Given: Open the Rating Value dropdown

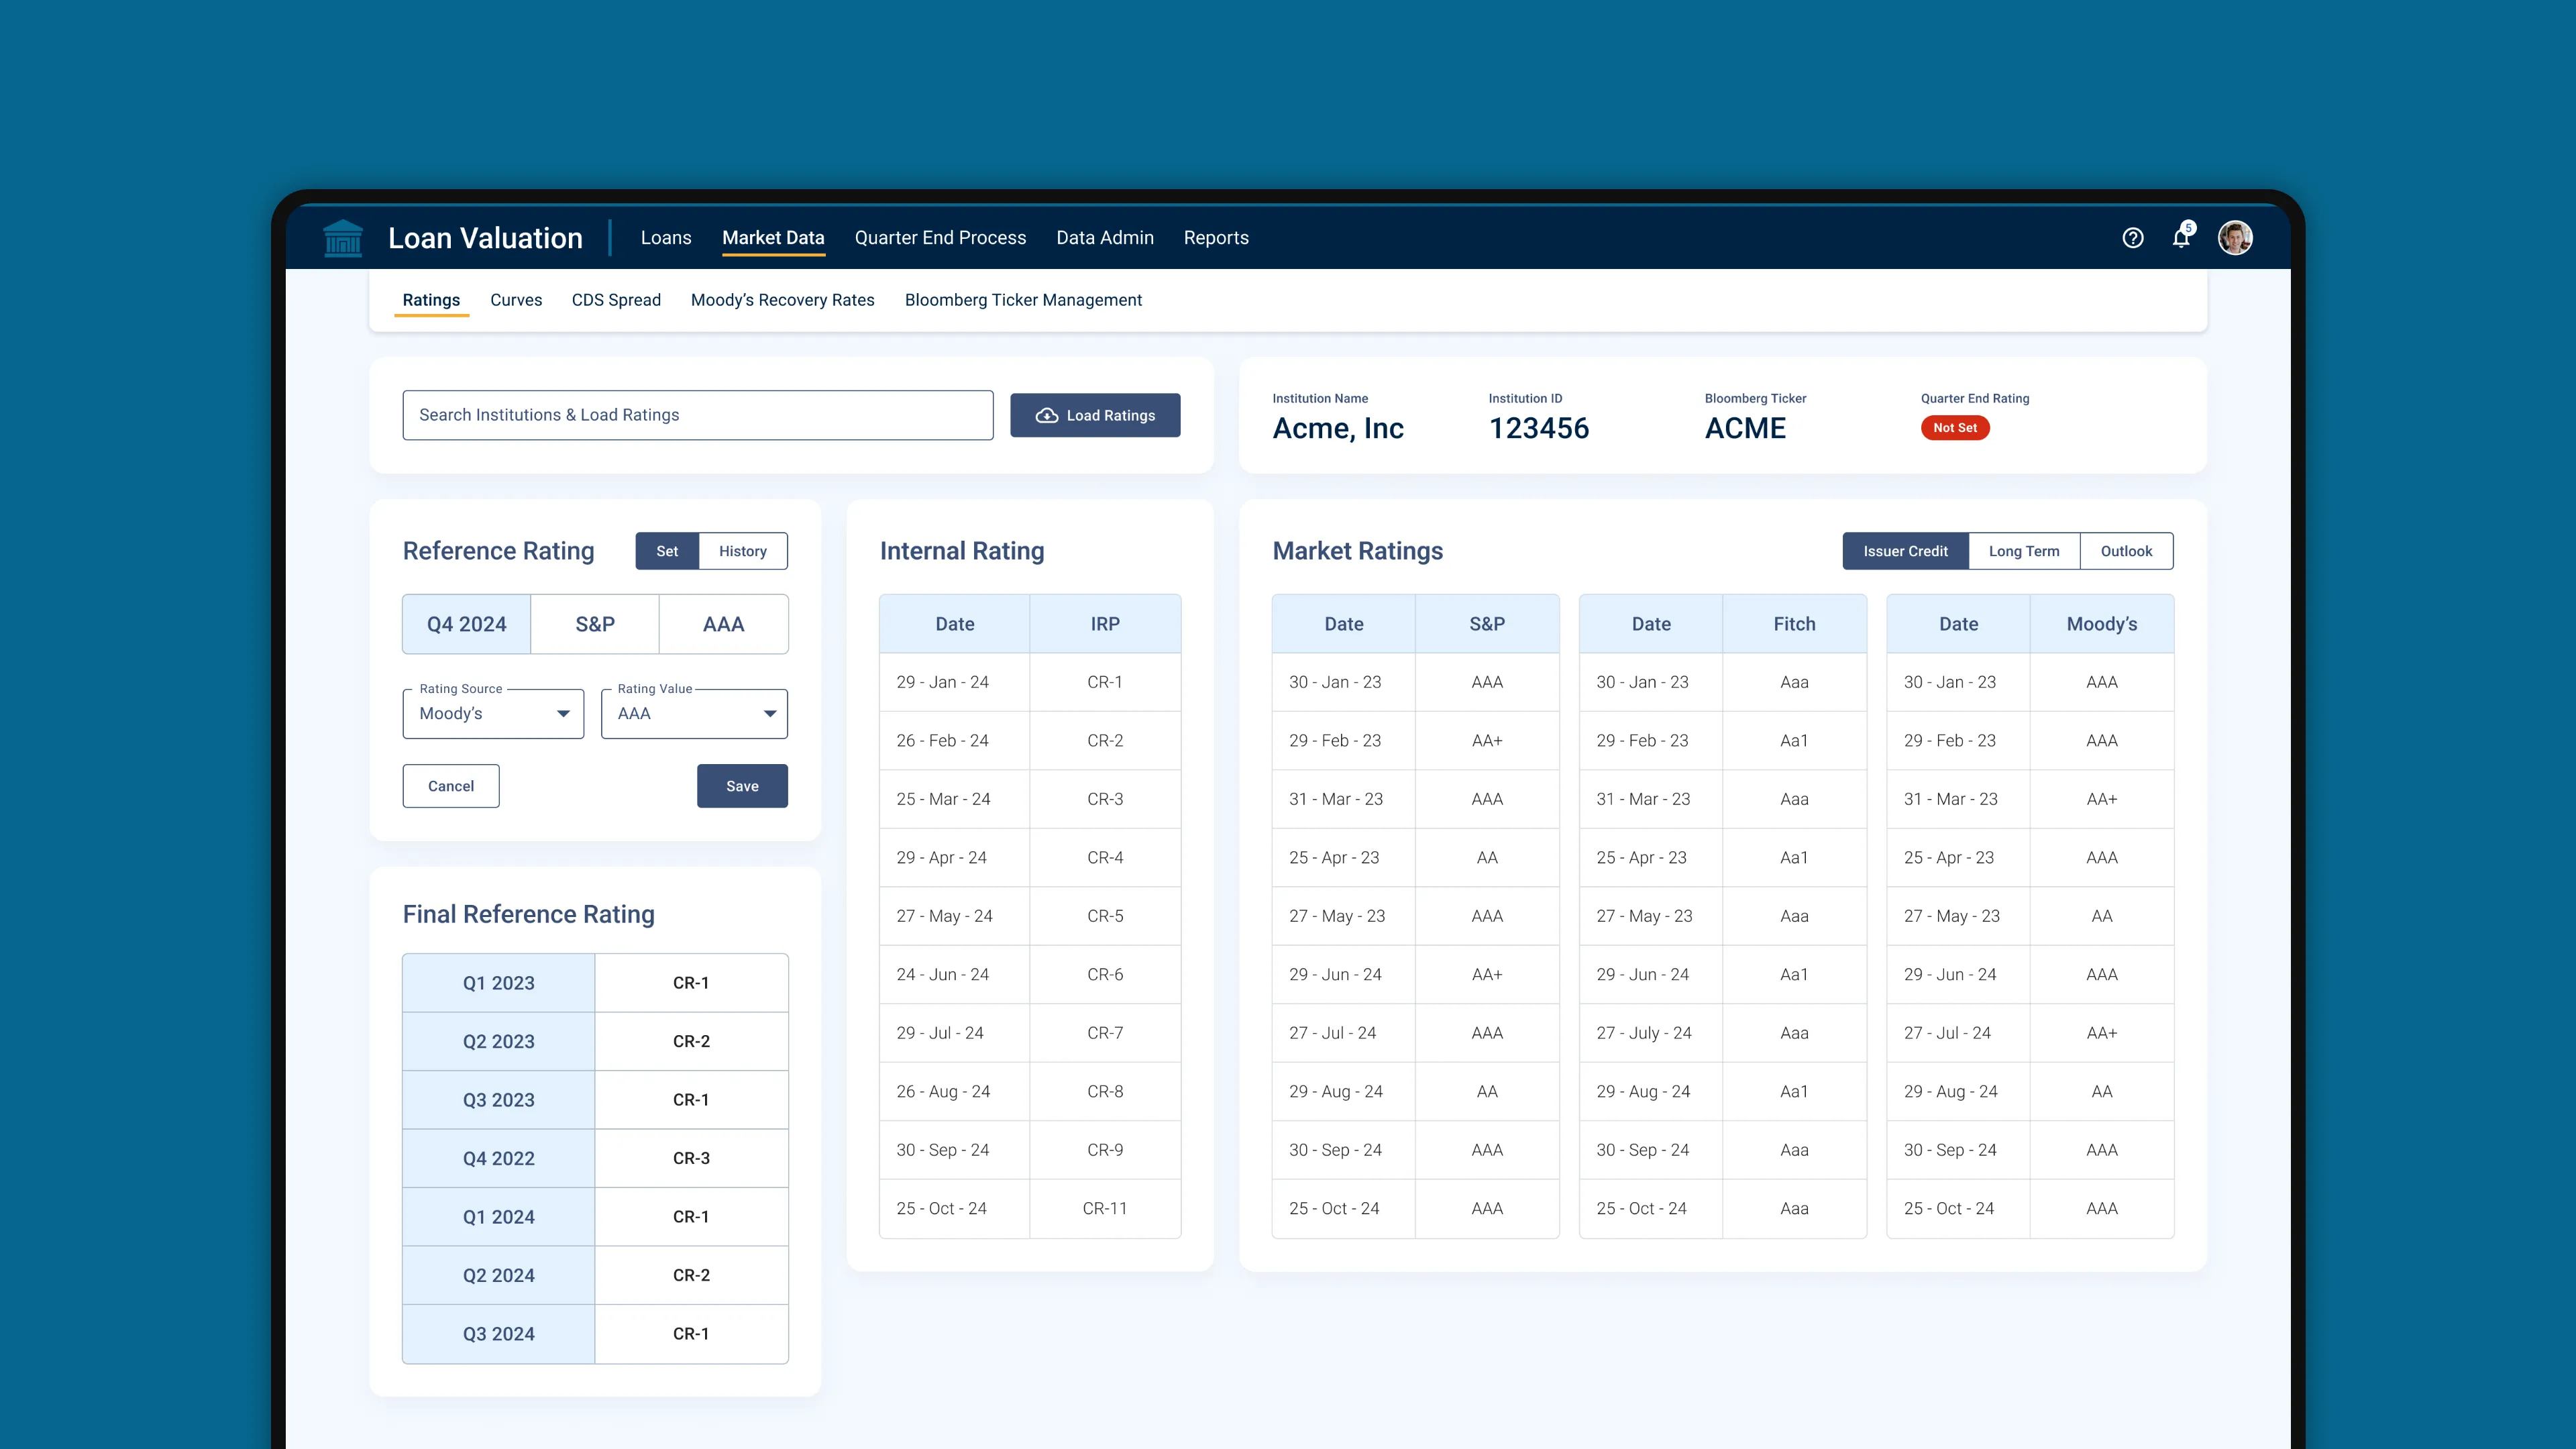Looking at the screenshot, I should coord(694,714).
